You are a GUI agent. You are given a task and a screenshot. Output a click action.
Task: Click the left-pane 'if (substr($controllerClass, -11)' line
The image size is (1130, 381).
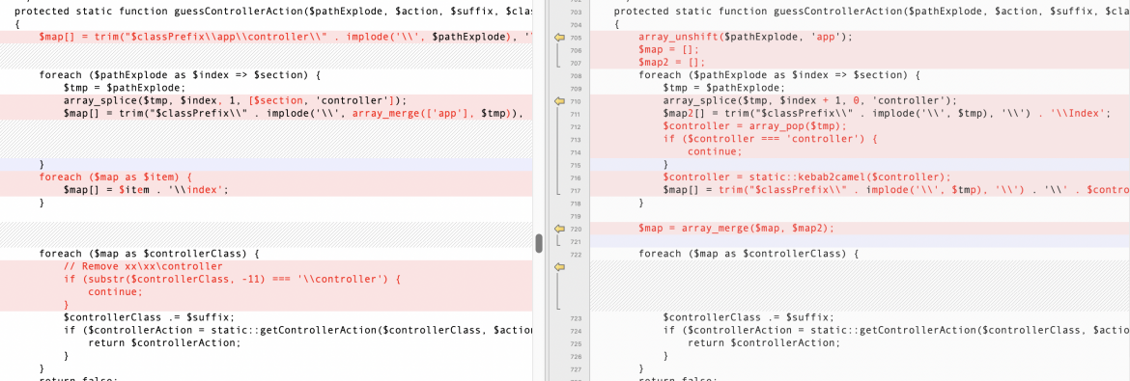click(x=232, y=279)
